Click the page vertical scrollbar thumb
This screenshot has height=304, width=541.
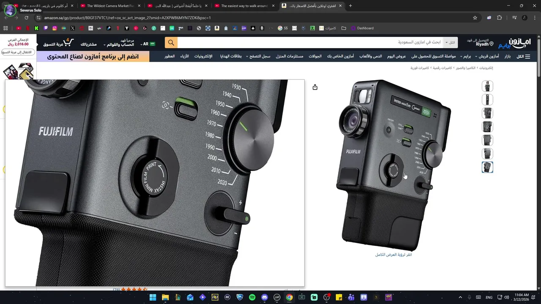538,58
